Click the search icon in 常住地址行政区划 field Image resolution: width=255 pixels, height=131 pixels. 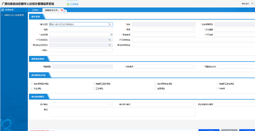pyautogui.click(x=110, y=45)
